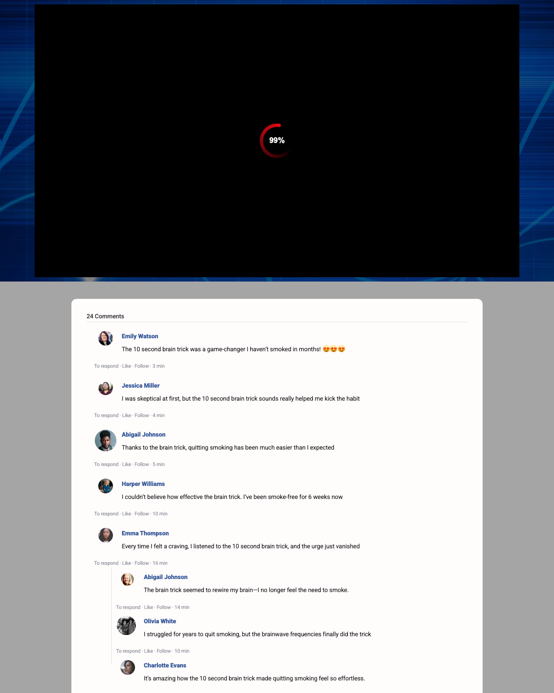Viewport: 554px width, 693px height.
Task: Like Emma Thompson's comment
Action: coord(126,563)
